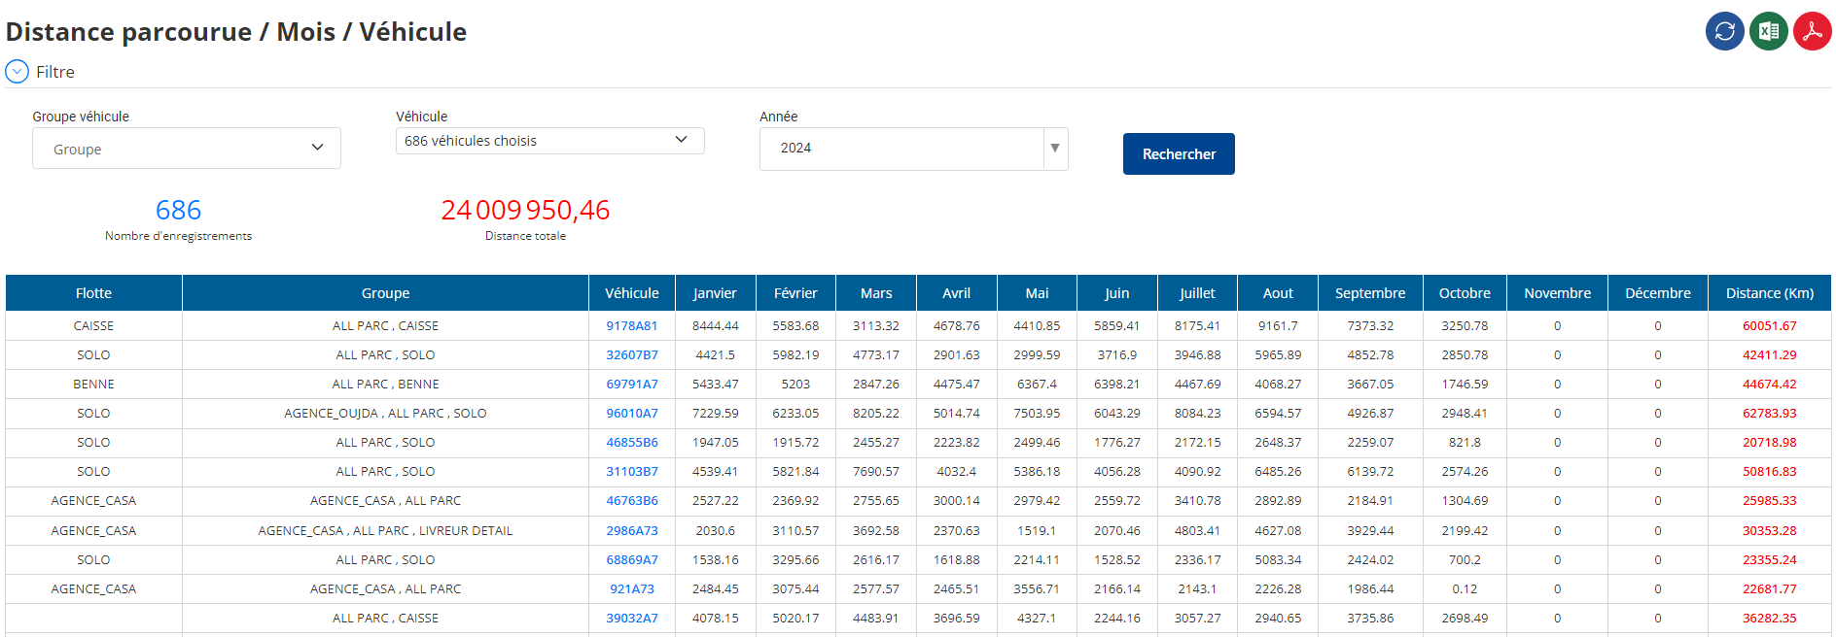Export the report to Excel

click(x=1769, y=31)
